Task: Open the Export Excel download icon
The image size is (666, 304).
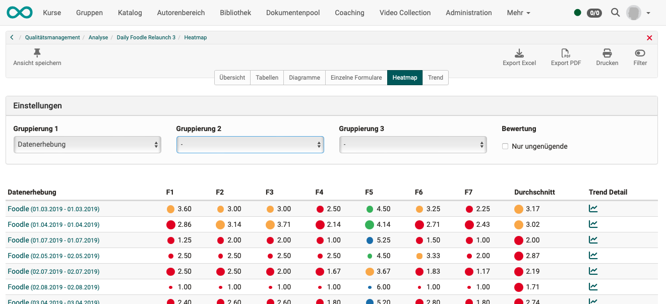Action: [519, 55]
